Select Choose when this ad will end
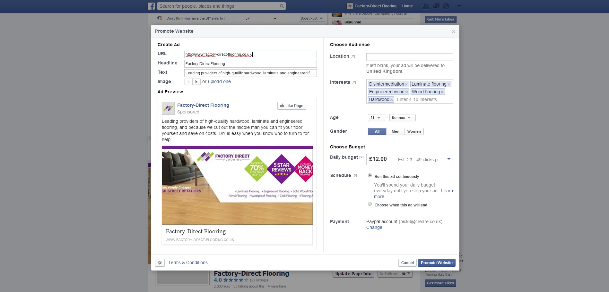Image resolution: width=609 pixels, height=292 pixels. 370,204
